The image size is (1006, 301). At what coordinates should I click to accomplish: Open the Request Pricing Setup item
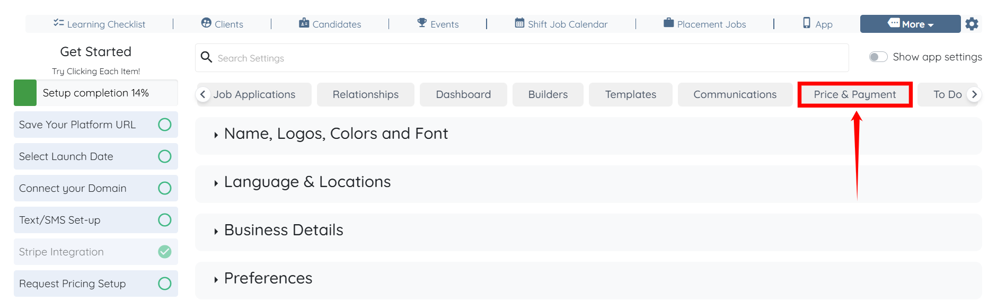tap(73, 284)
